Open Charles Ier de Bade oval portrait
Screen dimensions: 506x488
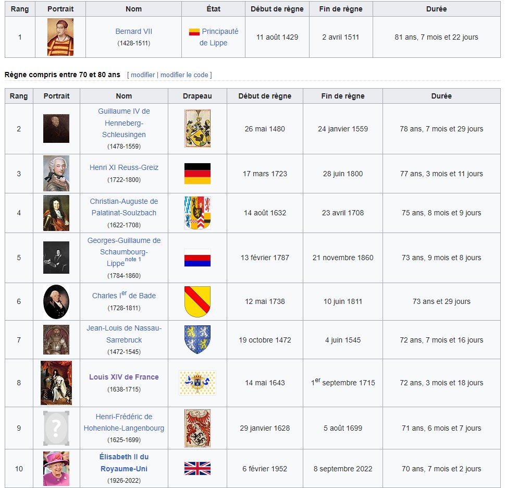click(56, 302)
